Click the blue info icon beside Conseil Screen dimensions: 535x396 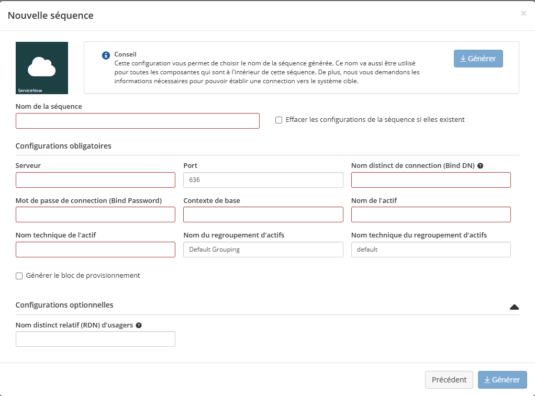106,55
